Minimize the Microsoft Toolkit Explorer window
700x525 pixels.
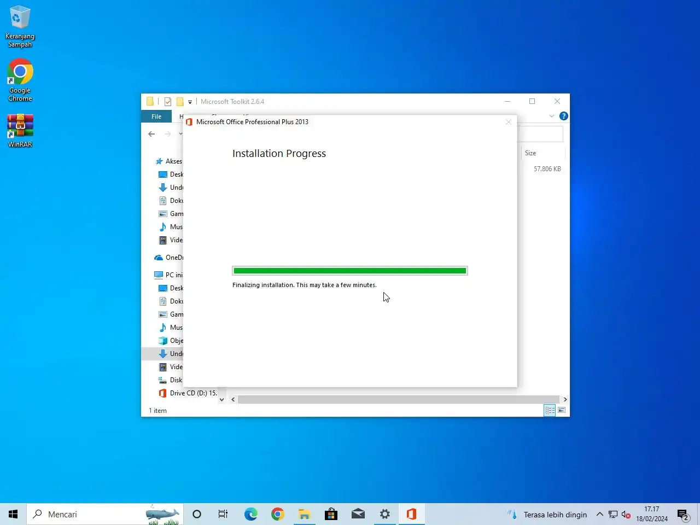507,101
